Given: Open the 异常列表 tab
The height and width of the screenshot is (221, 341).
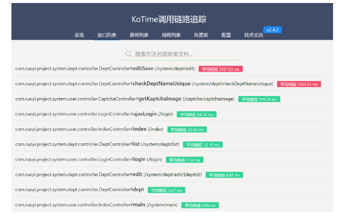Looking at the screenshot, I should pyautogui.click(x=139, y=35).
